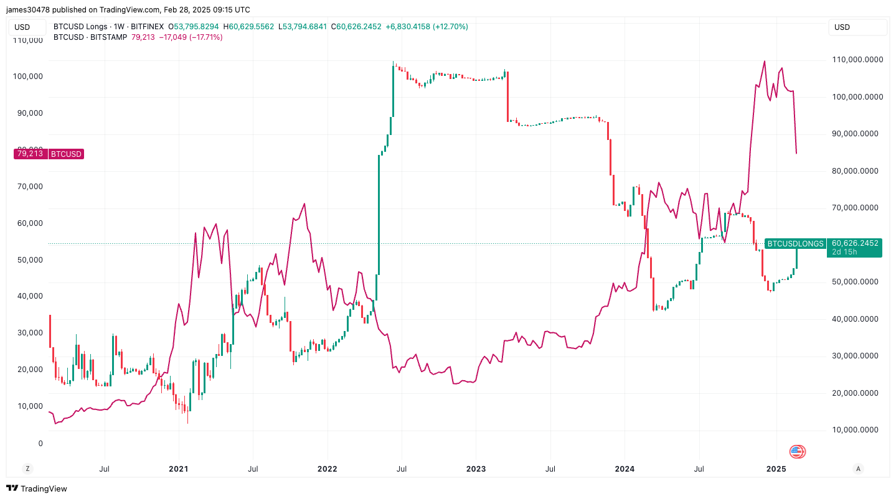This screenshot has height=499, width=896.
Task: Toggle auto scale with the A button
Action: point(859,469)
